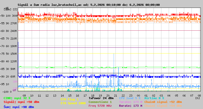203x109 pixels.
Task: Click the orange 'Chain0 signal -52 dBm' legend text
Action: click(x=163, y=102)
